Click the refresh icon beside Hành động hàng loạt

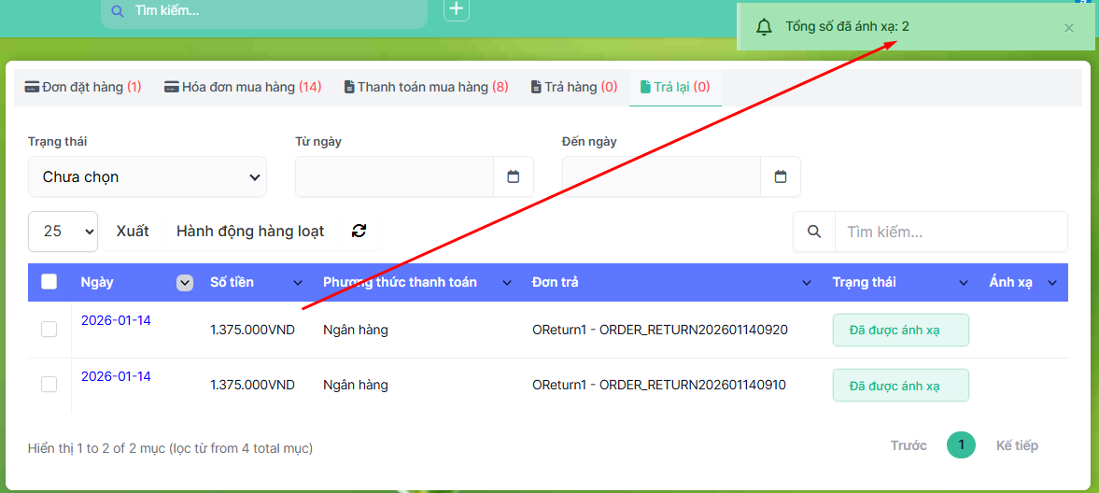(x=359, y=232)
